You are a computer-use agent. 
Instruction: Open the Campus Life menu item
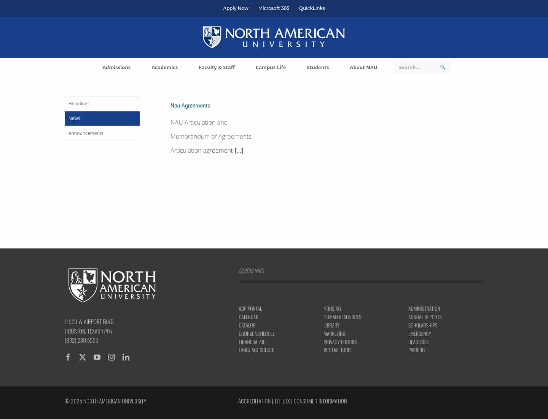(271, 67)
